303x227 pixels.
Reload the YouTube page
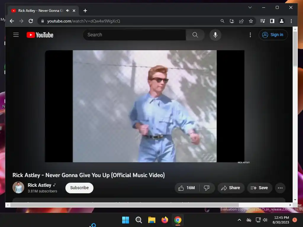[31, 21]
